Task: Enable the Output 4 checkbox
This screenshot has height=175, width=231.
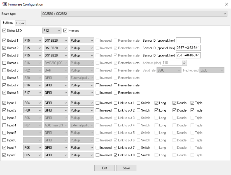Action: 4,63
